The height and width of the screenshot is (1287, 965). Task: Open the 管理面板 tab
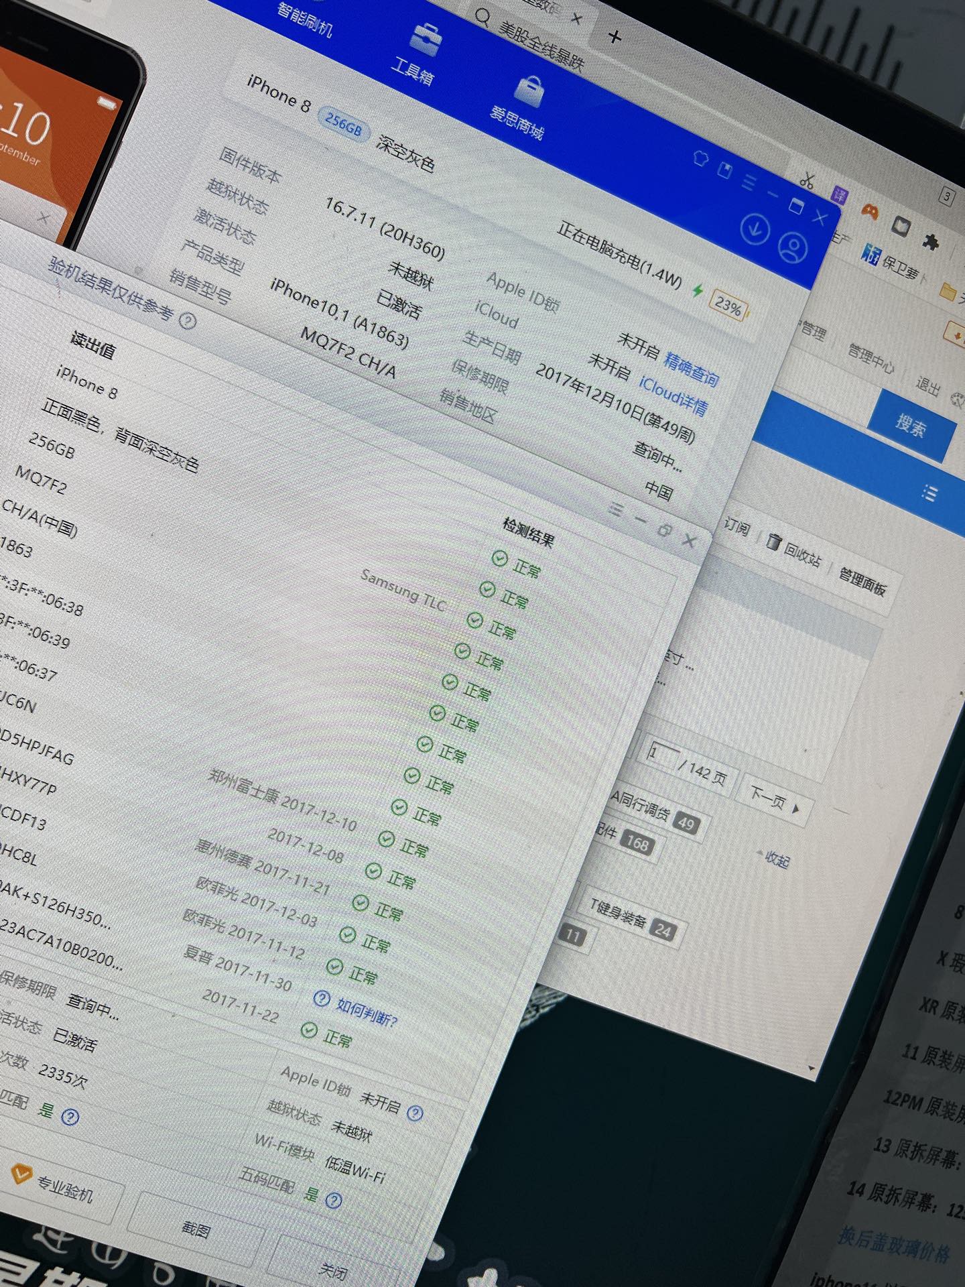tap(862, 583)
